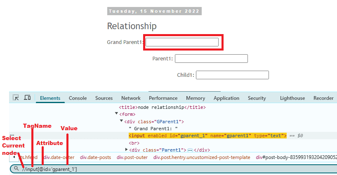Select the highlighted input gparent_1 DOM node
Image resolution: width=337 pixels, height=175 pixels.
tap(207, 136)
